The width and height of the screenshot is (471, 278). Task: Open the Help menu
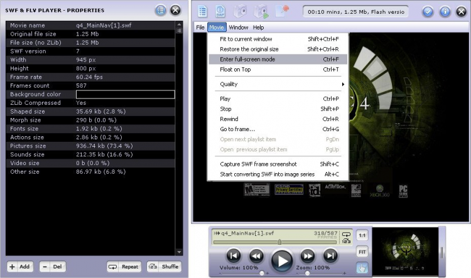258,28
